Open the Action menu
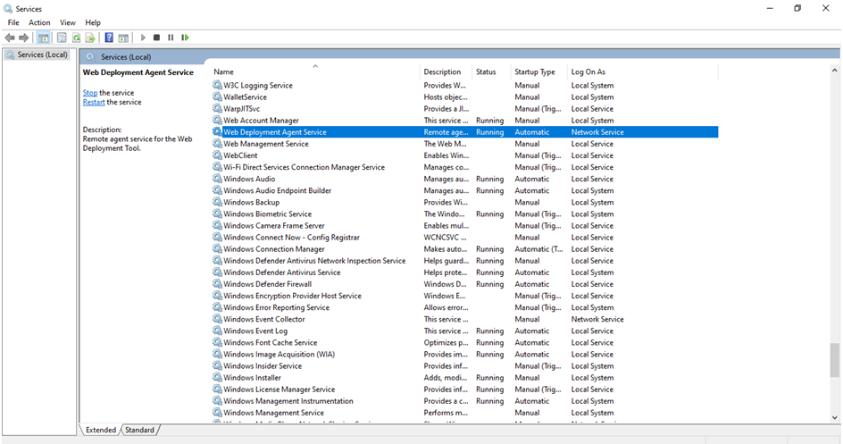Image resolution: width=843 pixels, height=444 pixels. coord(39,22)
